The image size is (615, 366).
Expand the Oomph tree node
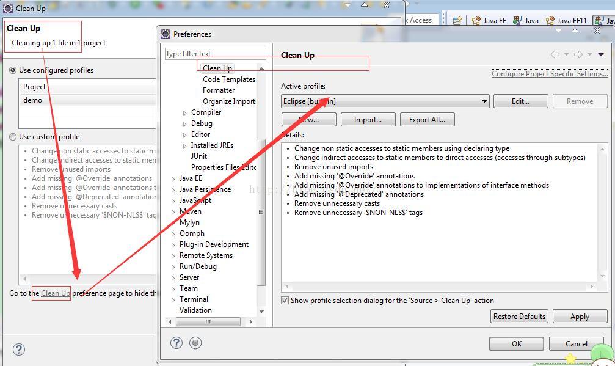173,234
